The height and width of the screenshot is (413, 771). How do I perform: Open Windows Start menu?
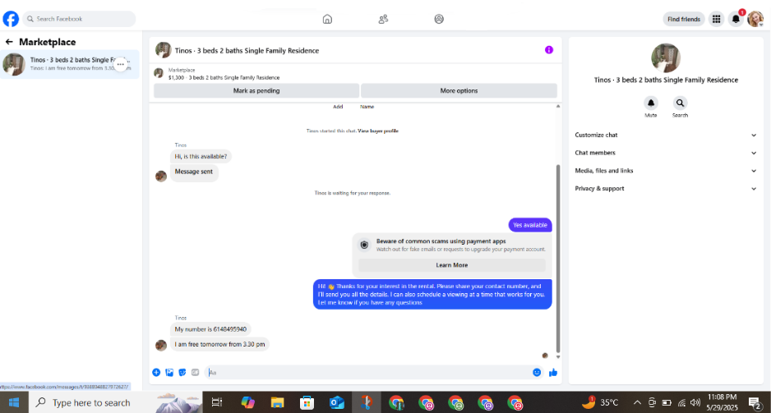point(14,402)
